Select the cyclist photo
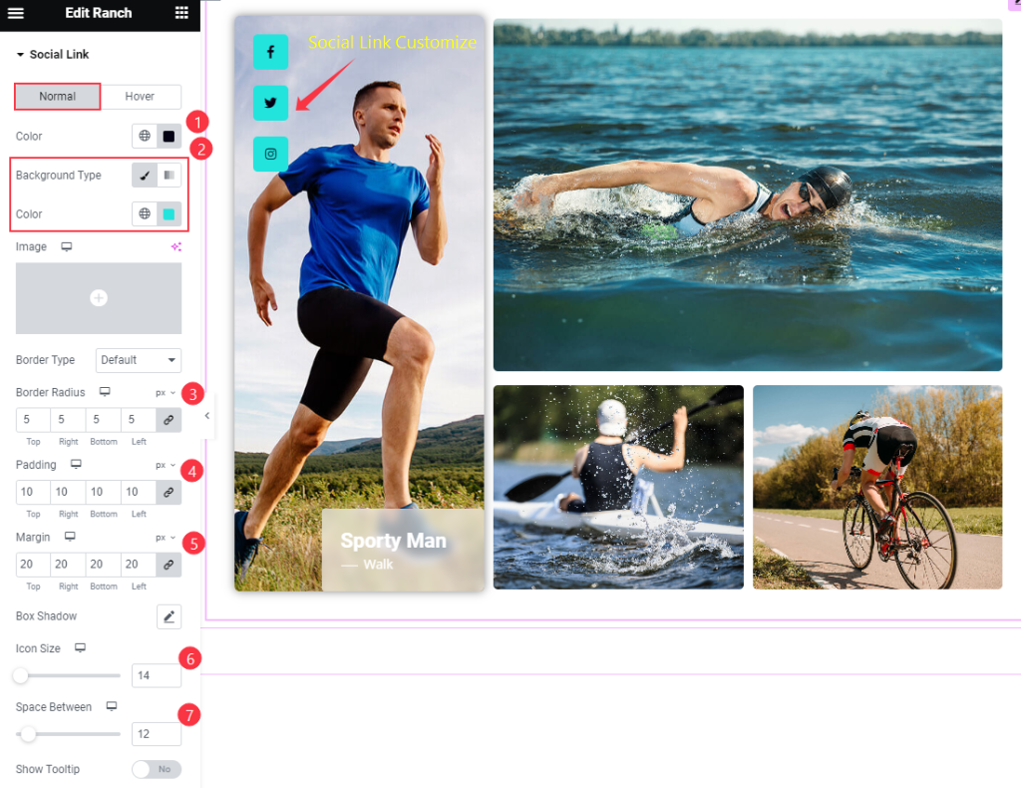The image size is (1021, 788). coord(877,487)
